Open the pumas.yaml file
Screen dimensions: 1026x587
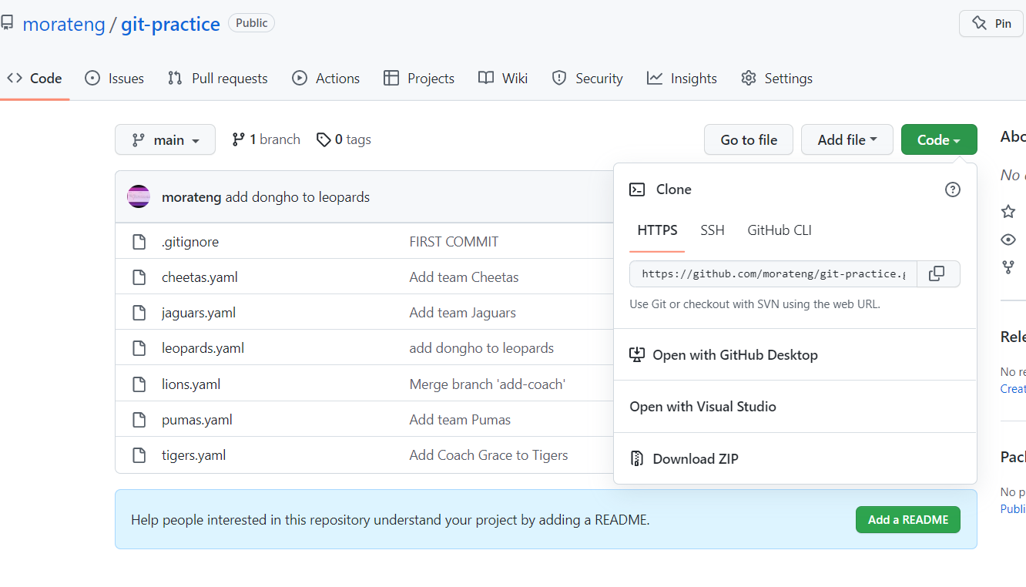pos(197,420)
